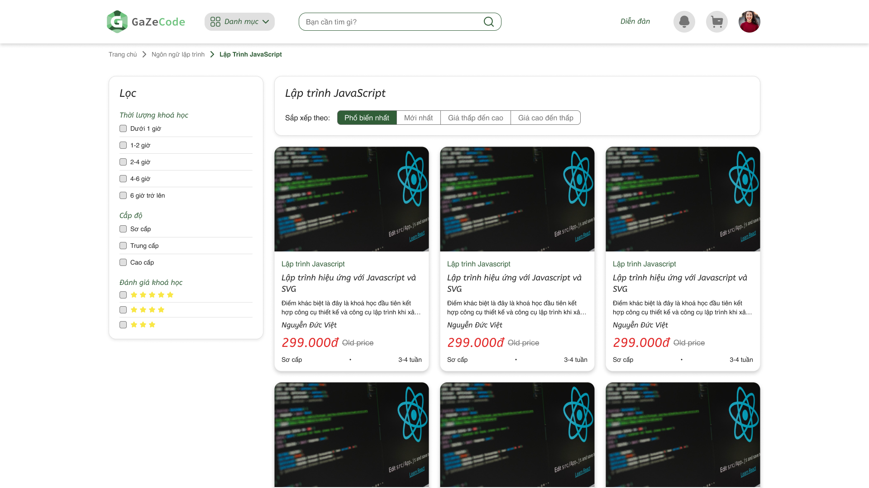Enable the 'Trung cấp' level filter

(123, 246)
